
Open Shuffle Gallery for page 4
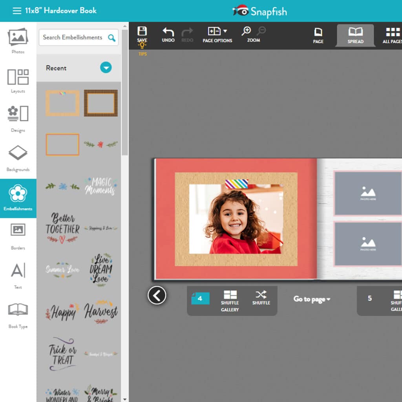[x=230, y=300]
